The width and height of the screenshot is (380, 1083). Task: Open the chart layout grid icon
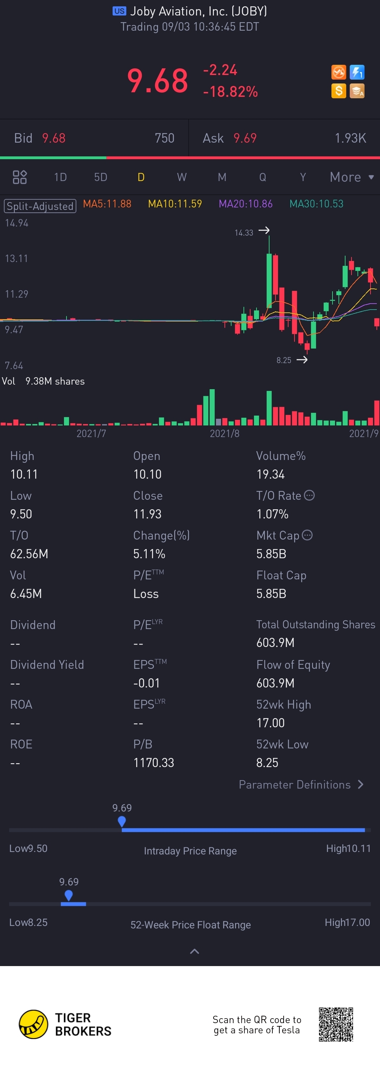click(x=20, y=177)
